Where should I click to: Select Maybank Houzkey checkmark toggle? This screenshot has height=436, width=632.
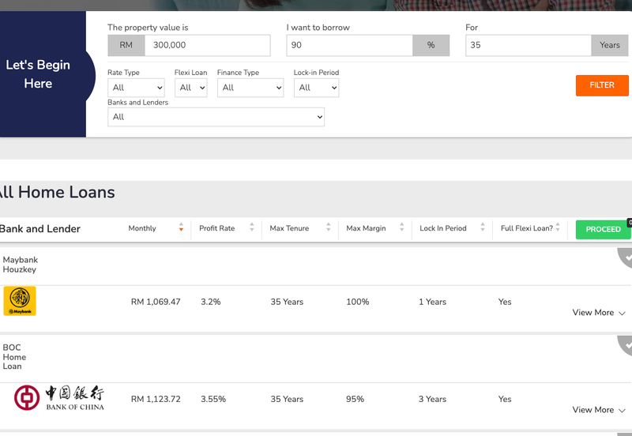[x=626, y=257]
